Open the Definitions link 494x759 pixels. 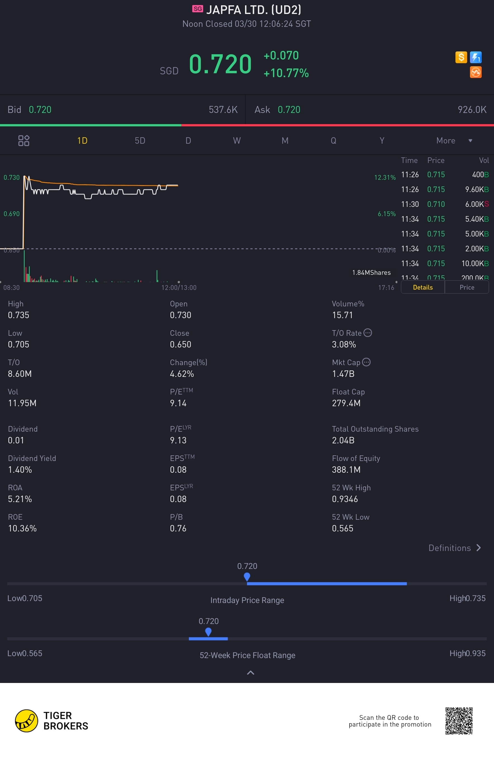click(455, 548)
